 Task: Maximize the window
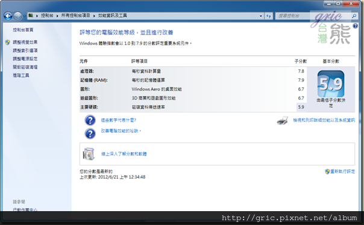click(x=338, y=4)
